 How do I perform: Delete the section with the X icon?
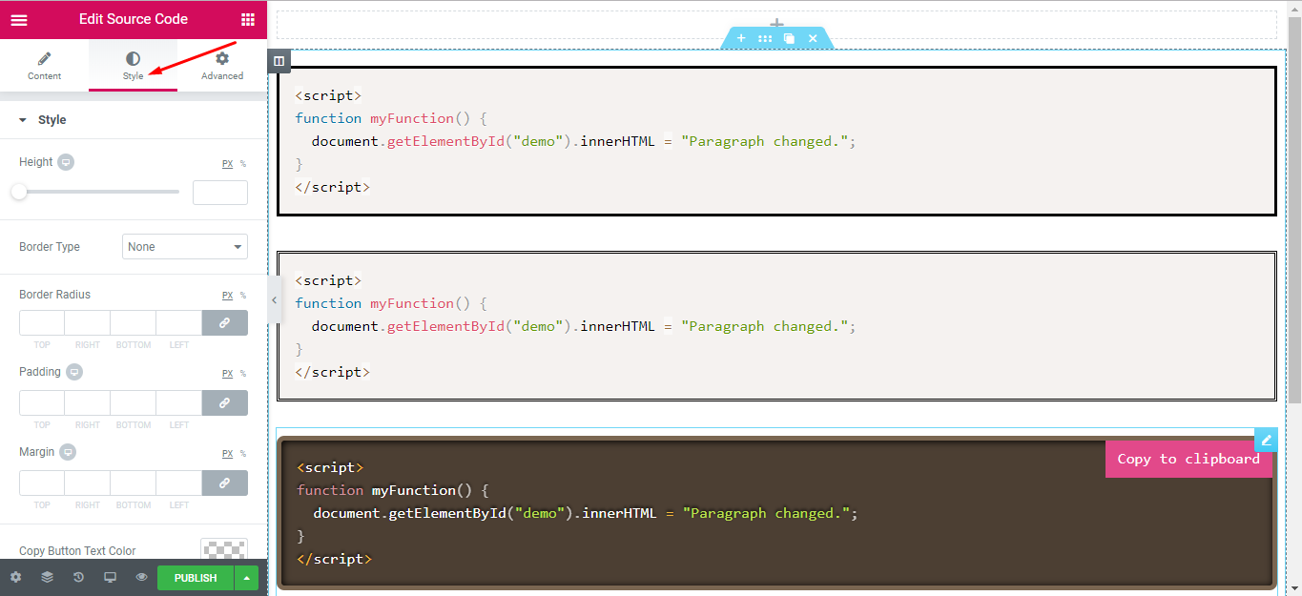pos(813,38)
